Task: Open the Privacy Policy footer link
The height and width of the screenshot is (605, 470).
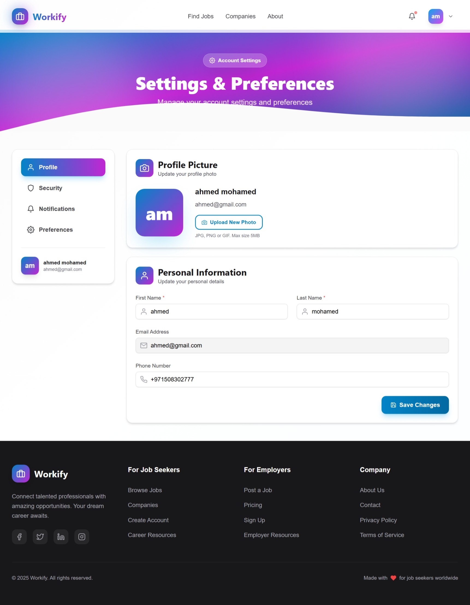Action: pyautogui.click(x=378, y=520)
